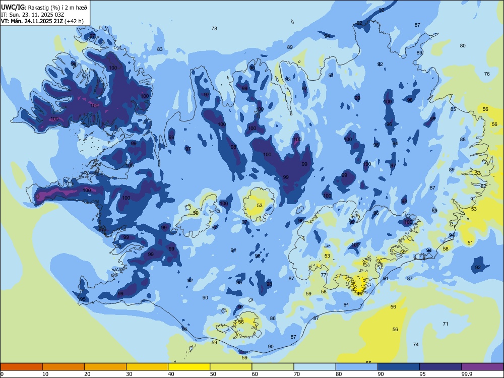Image resolution: width=504 pixels, height=378 pixels.
Task: Click the legend tick label '95'
Action: click(423, 374)
